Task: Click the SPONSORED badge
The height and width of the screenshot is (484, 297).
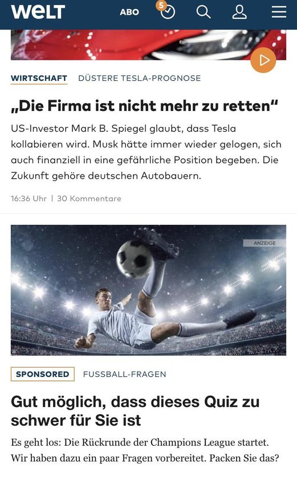Action: (43, 374)
